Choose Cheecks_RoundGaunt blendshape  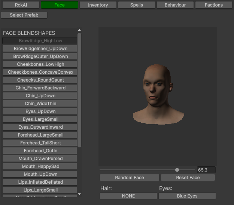click(x=40, y=80)
